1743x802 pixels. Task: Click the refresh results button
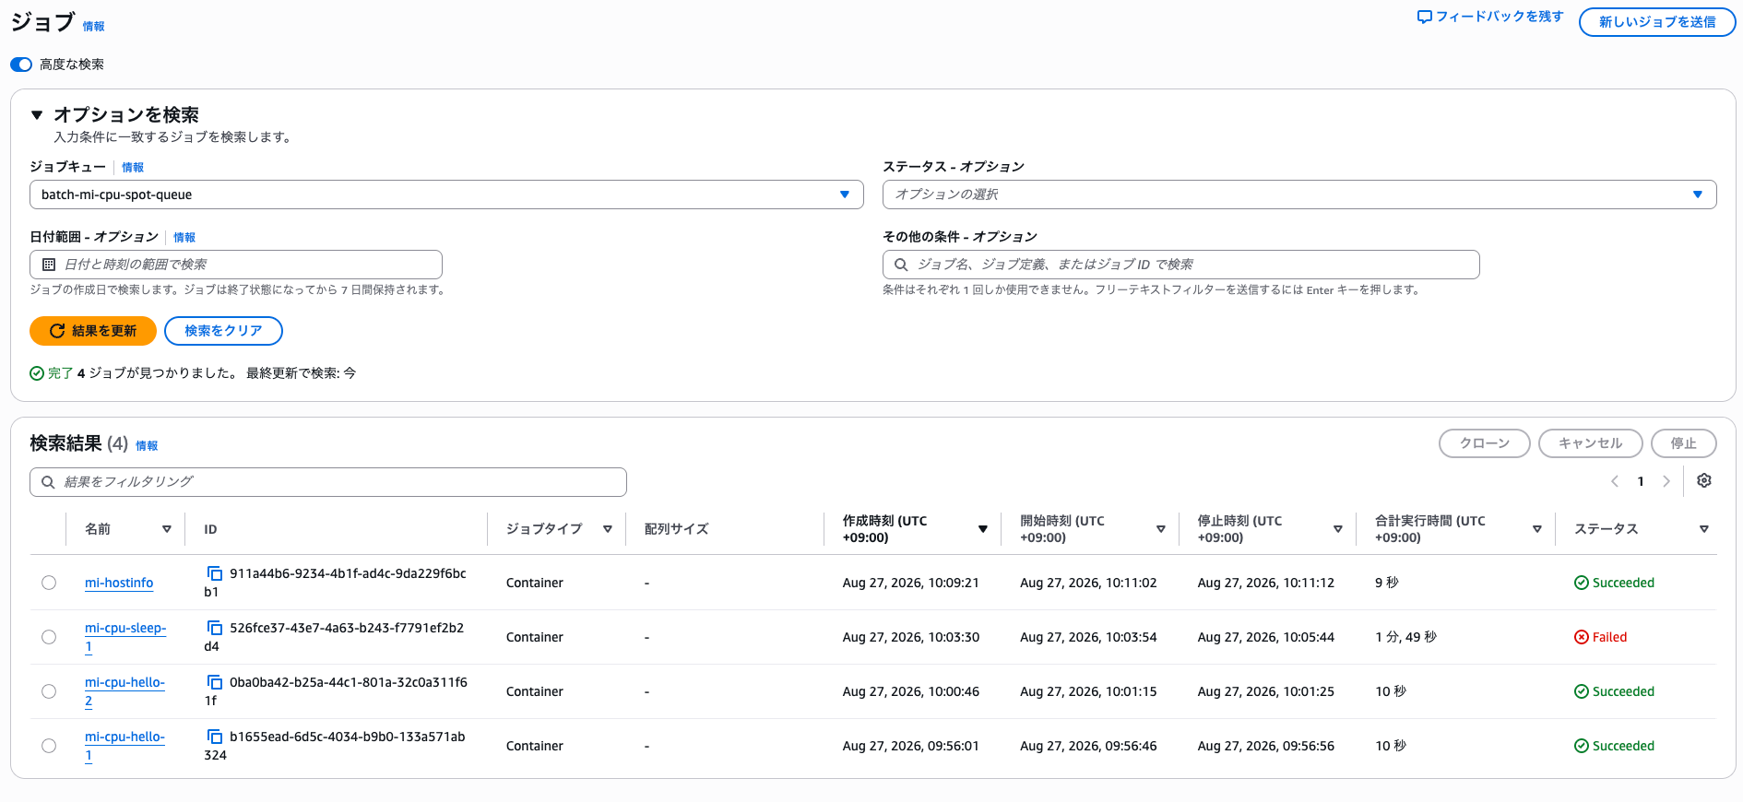(x=93, y=331)
